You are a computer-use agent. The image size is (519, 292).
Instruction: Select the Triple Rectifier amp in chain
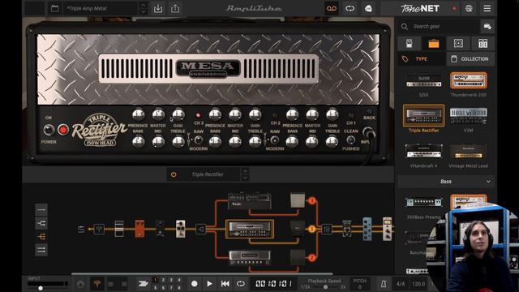(250, 229)
